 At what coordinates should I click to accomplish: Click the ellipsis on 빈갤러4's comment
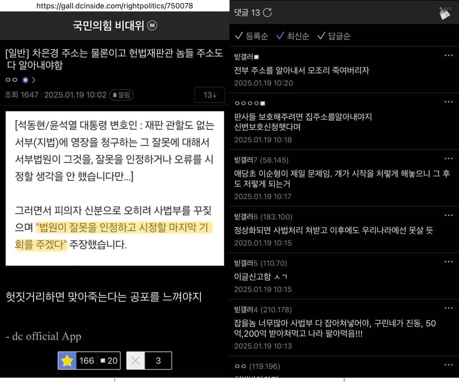click(x=449, y=308)
